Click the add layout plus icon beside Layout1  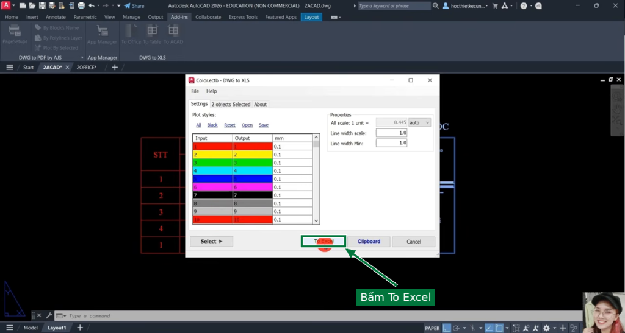80,328
